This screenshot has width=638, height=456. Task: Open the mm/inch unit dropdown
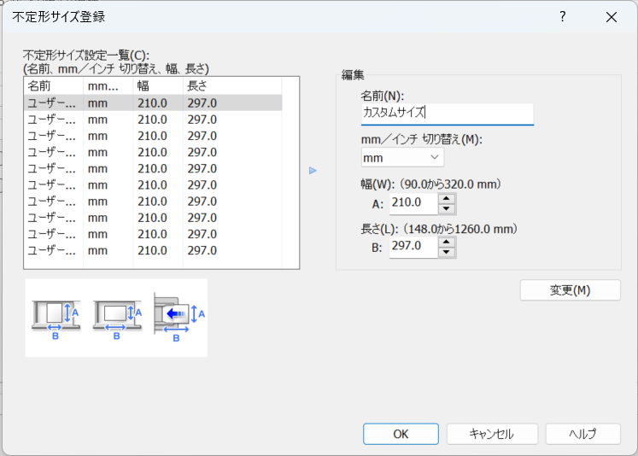(x=401, y=158)
